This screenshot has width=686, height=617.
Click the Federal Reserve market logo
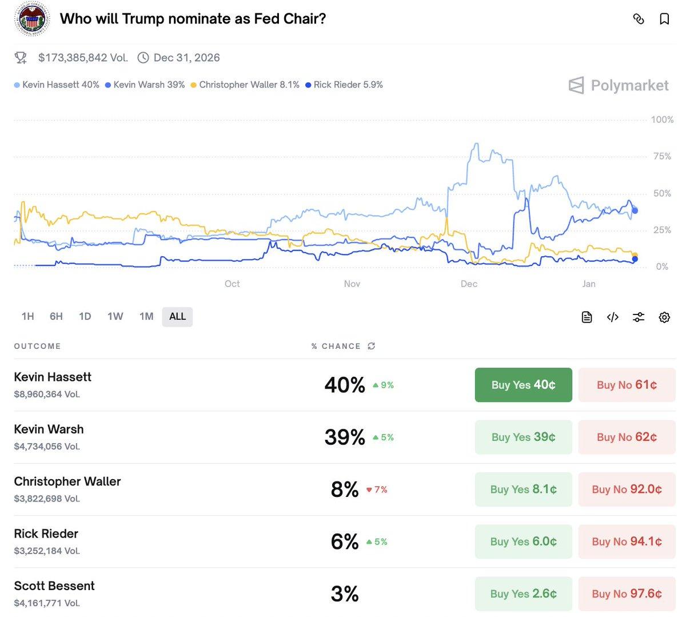pyautogui.click(x=31, y=18)
